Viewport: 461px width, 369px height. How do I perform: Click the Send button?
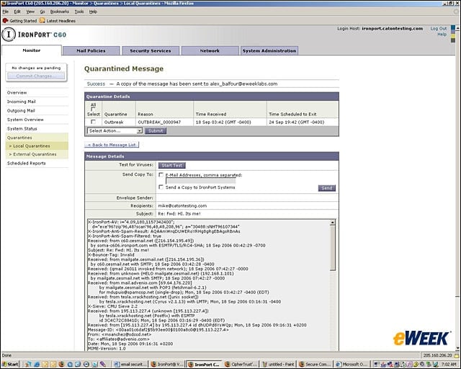326,188
